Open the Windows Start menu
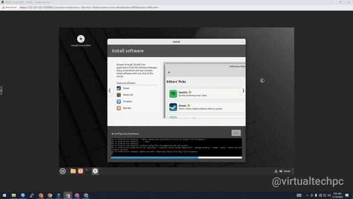The height and width of the screenshot is (199, 353). click(4, 195)
